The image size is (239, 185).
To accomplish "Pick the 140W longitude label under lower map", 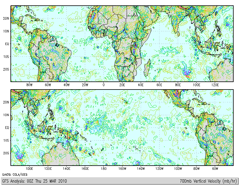I will tap(141, 169).
